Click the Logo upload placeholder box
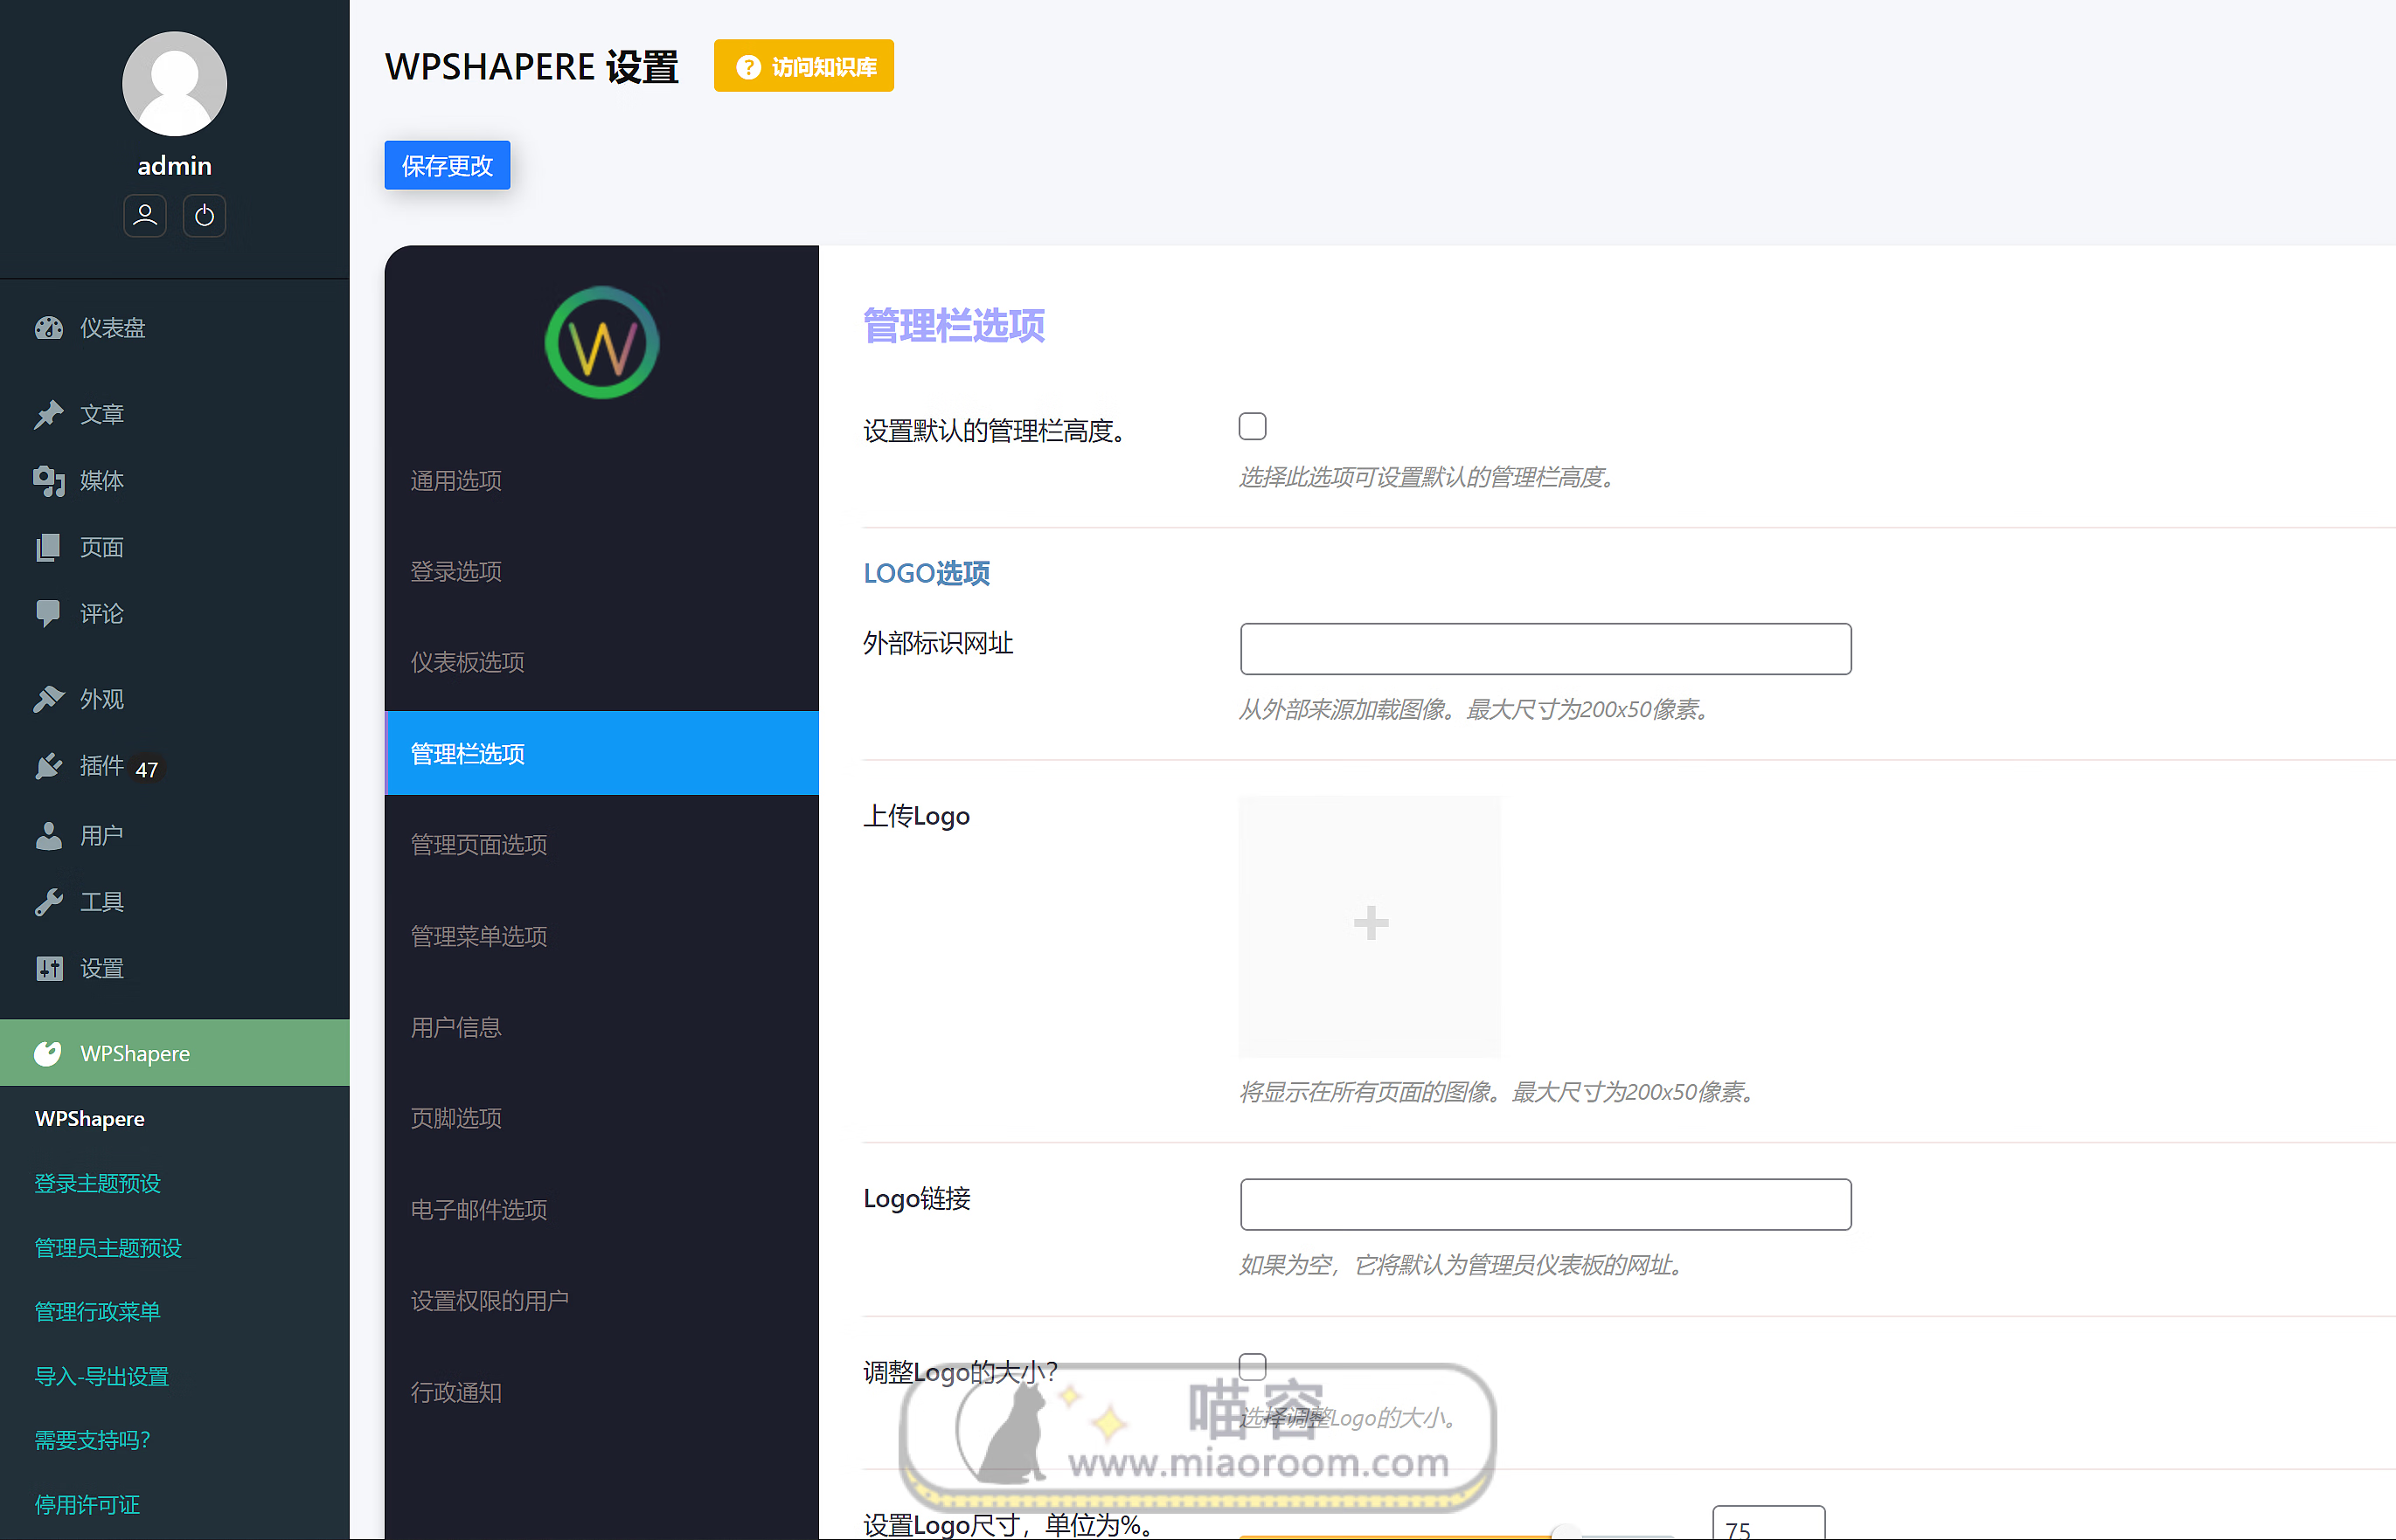The image size is (2396, 1540). tap(1370, 927)
